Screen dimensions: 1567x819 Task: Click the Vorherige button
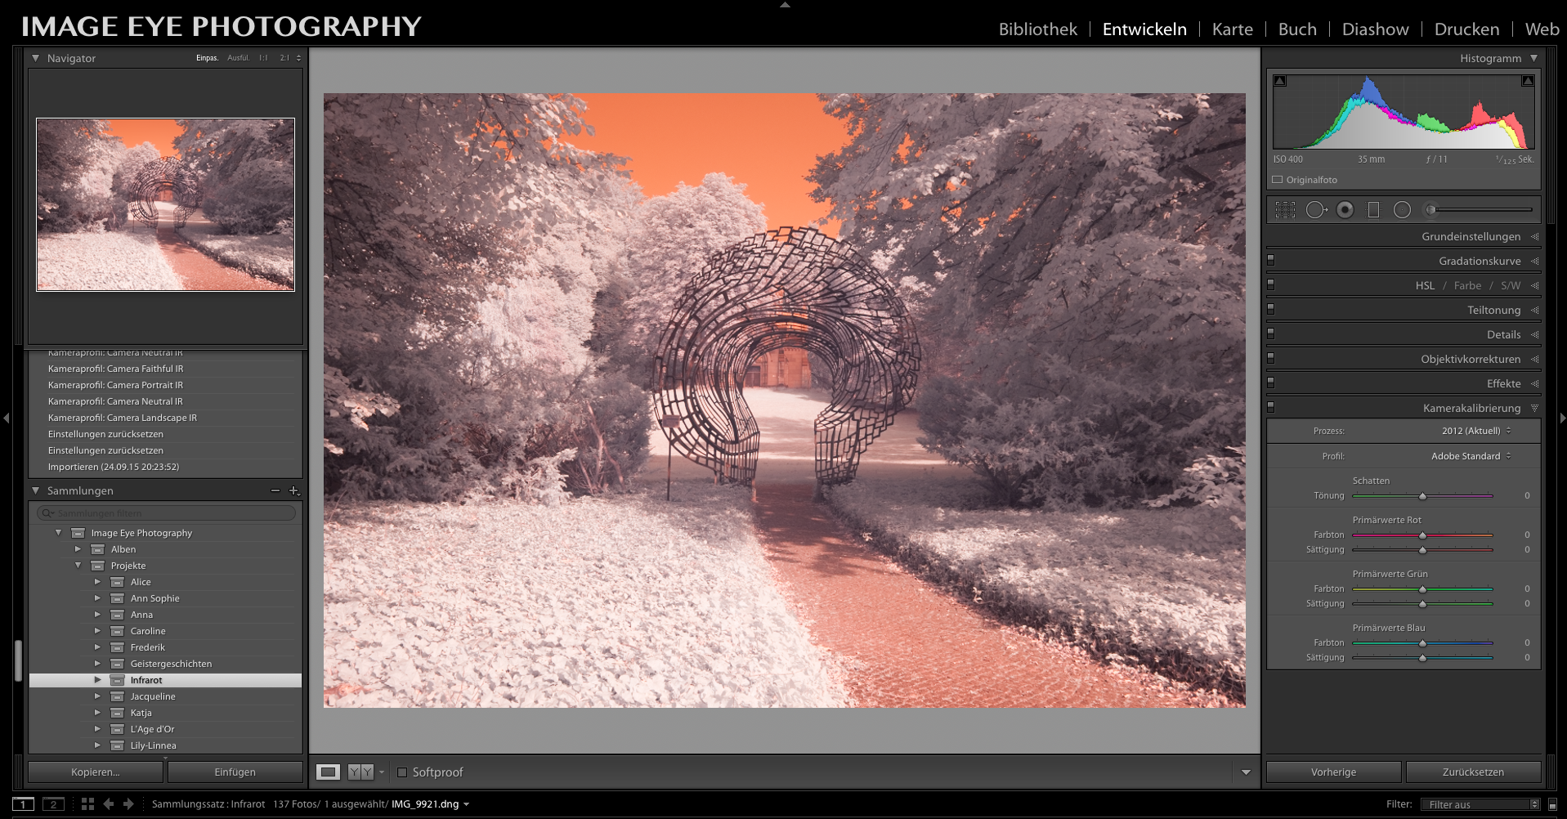pos(1333,772)
